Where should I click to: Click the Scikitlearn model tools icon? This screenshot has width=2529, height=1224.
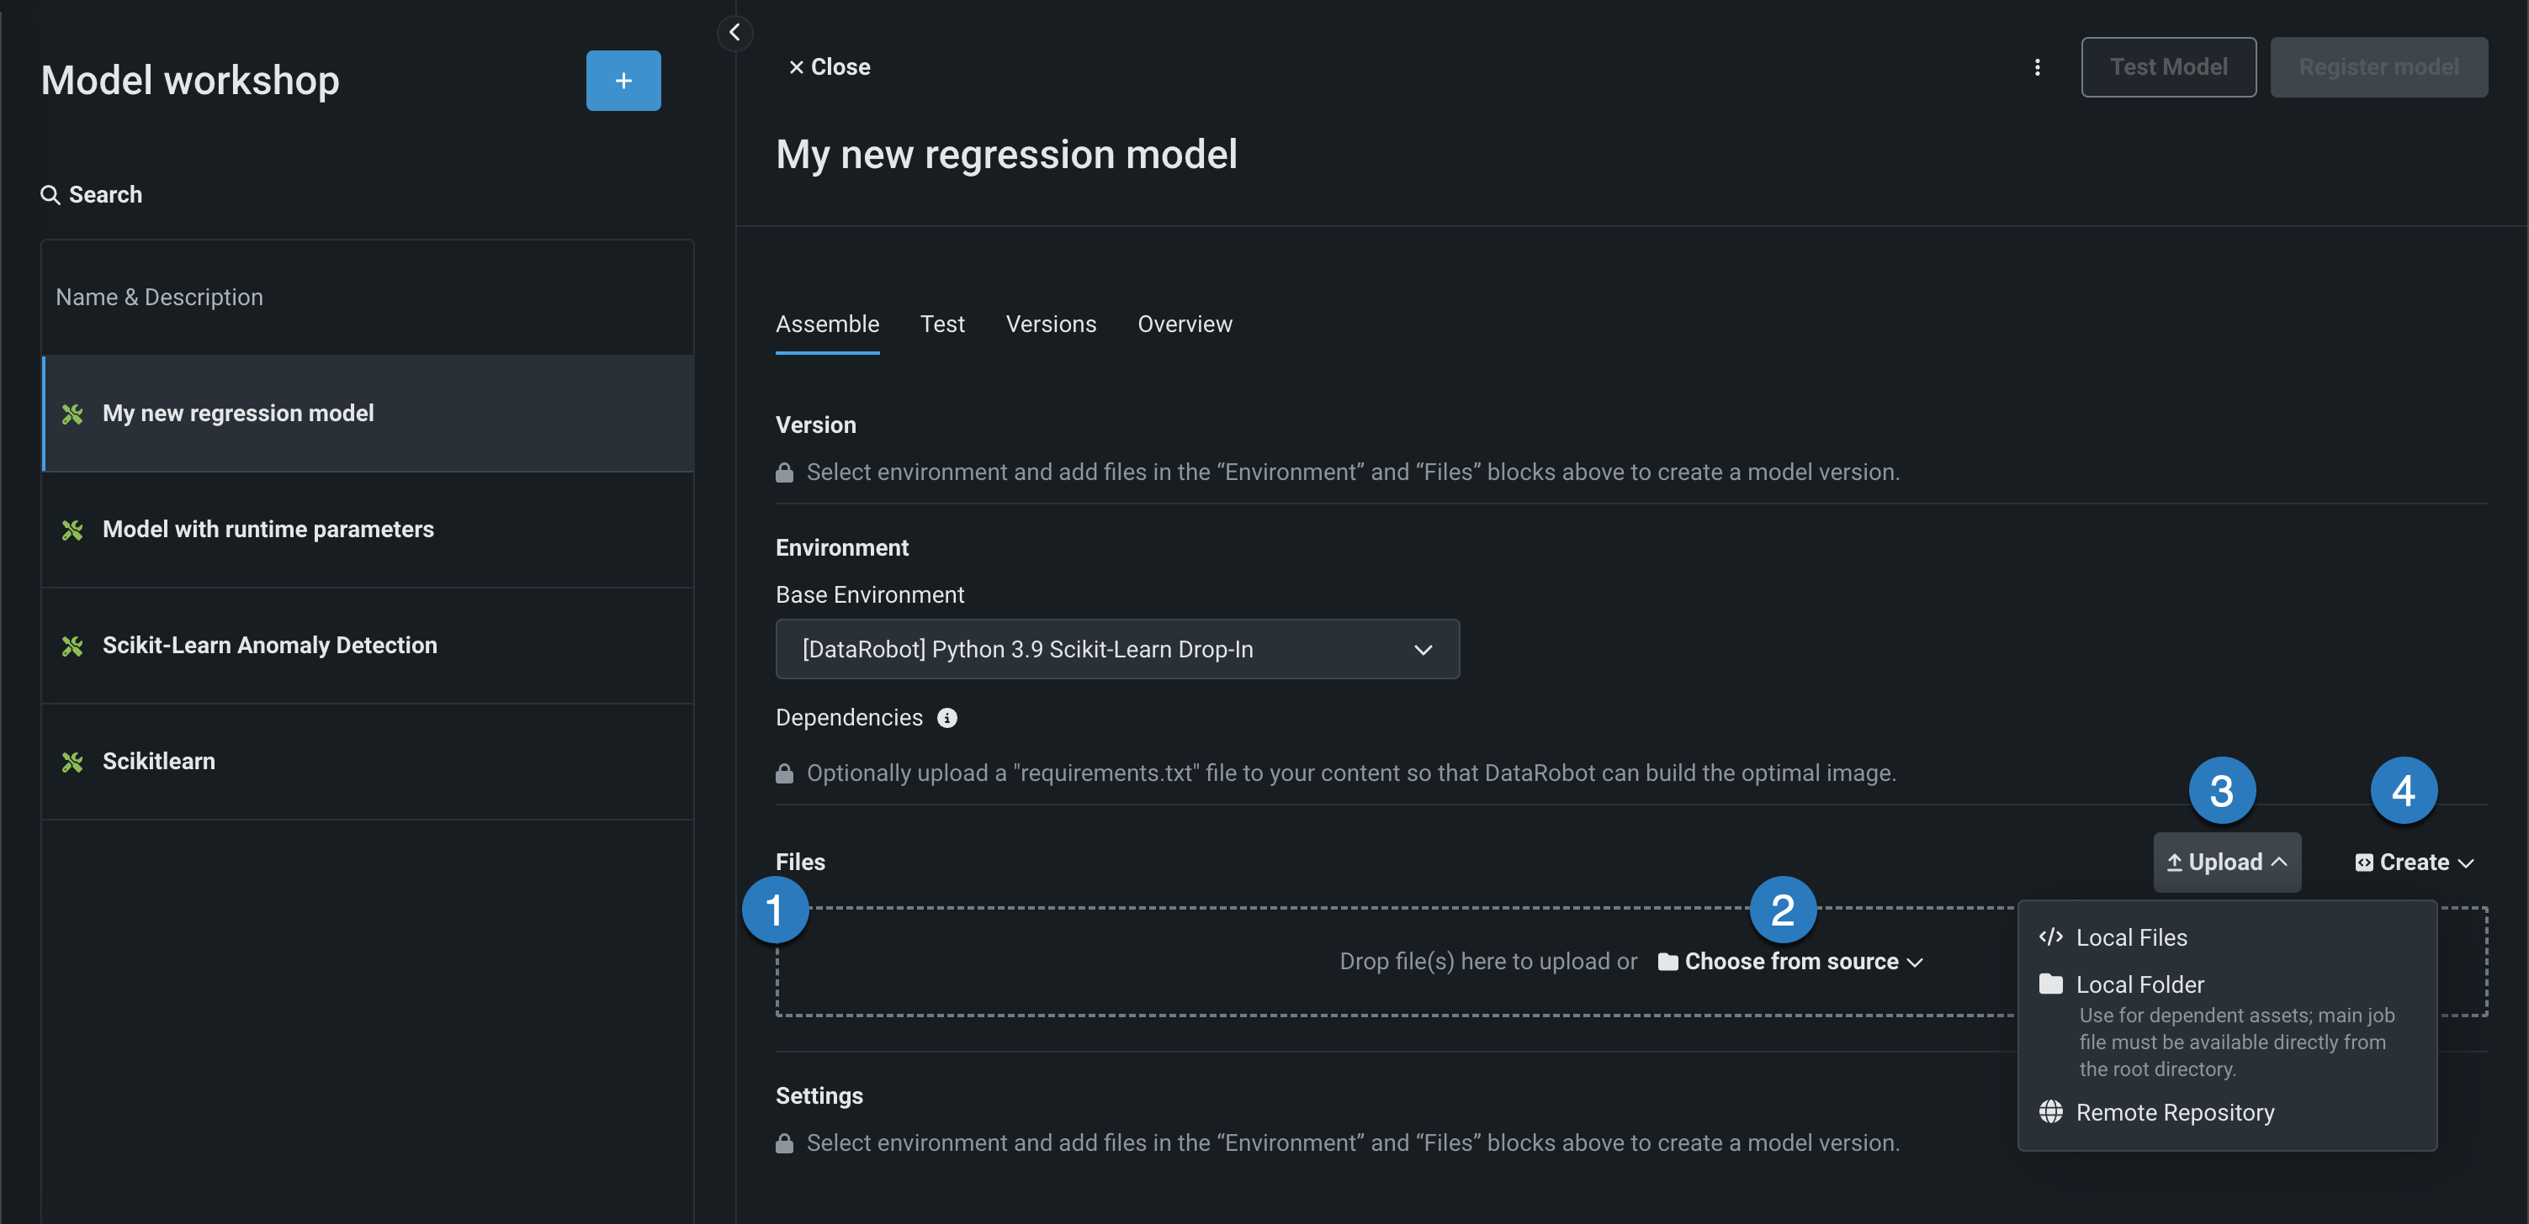click(72, 761)
